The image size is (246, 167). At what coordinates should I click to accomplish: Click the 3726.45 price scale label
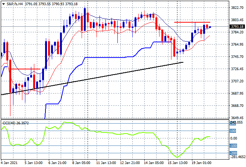click(x=237, y=69)
